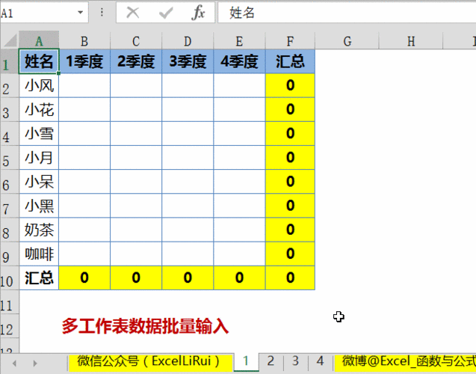Click the Cancel X icon in formula bar
The width and height of the screenshot is (476, 374).
point(133,13)
